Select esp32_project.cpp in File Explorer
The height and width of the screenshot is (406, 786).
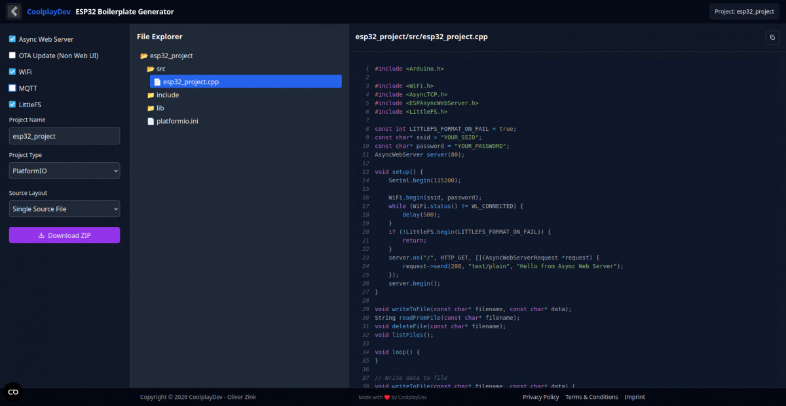point(246,82)
